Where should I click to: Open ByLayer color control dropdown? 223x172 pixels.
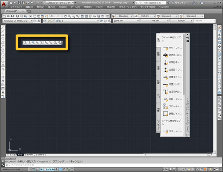126,21
